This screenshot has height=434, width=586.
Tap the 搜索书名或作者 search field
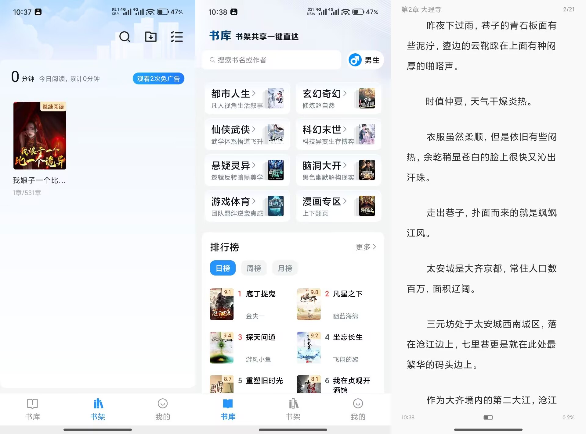pos(272,60)
